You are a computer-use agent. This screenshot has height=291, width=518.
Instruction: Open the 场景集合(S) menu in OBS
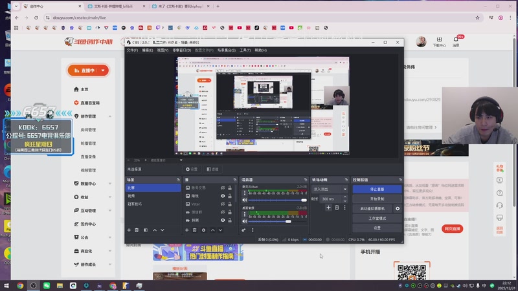(227, 50)
